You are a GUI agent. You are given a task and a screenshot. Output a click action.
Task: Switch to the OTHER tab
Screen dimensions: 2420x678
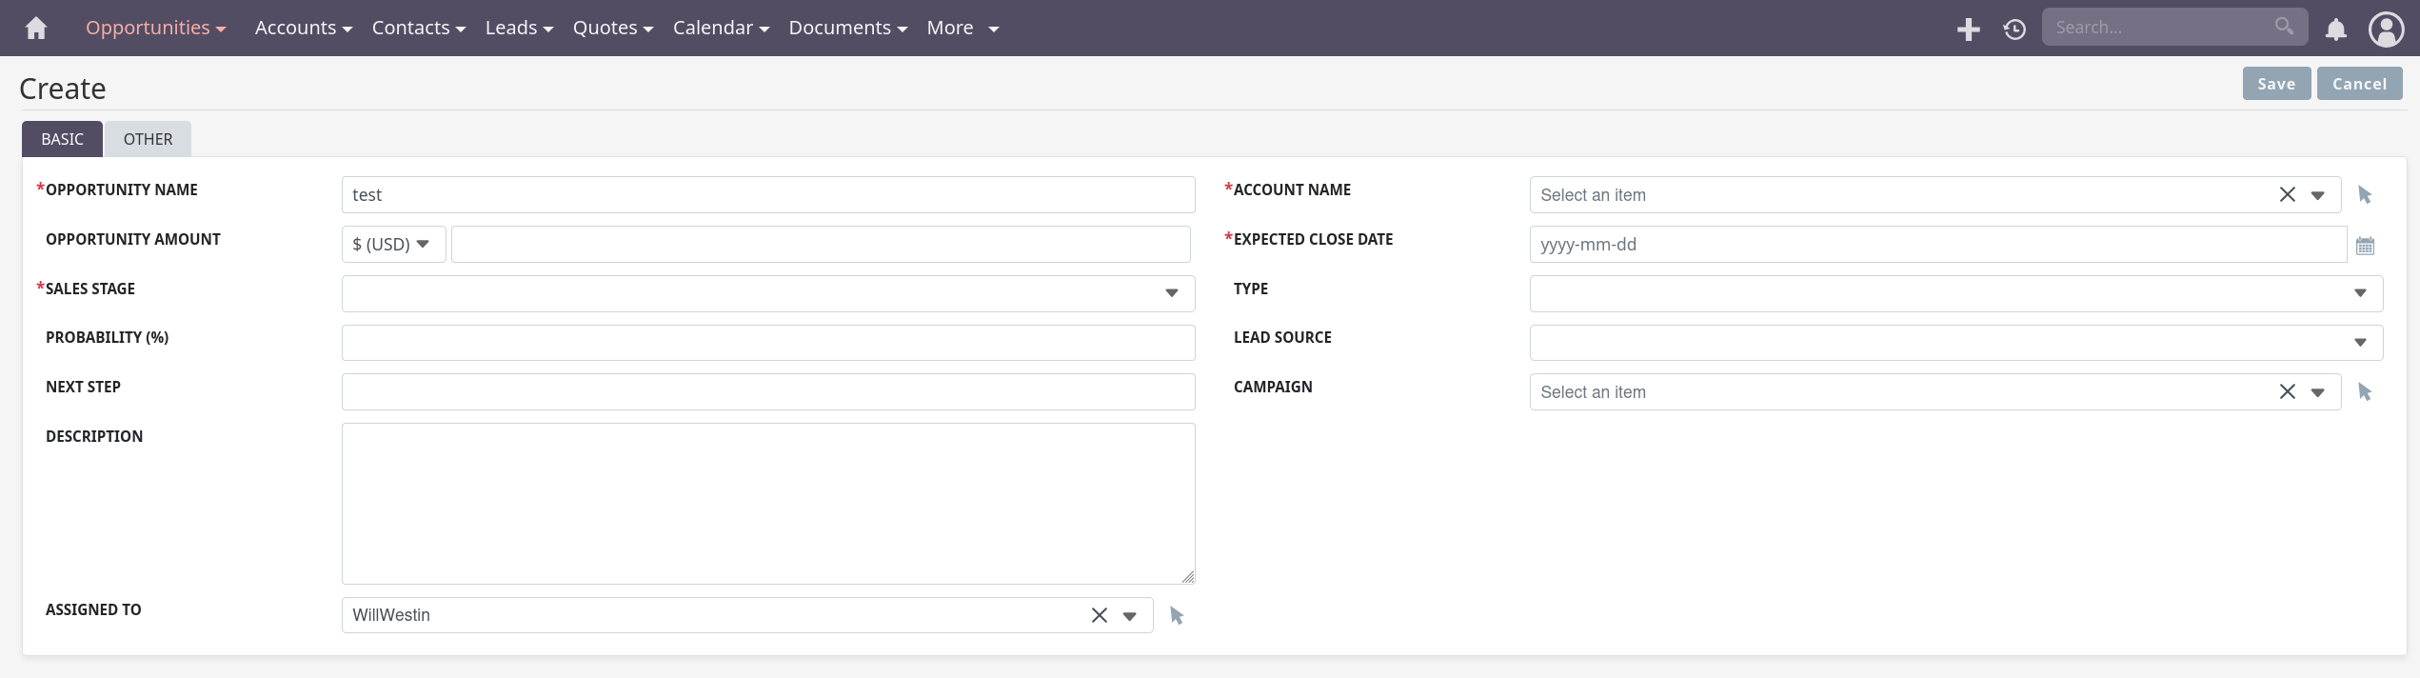[x=148, y=139]
